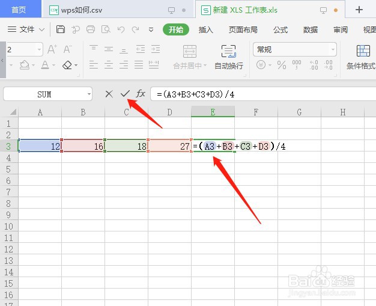
Task: Open the name box SUM dropdown
Action: pos(89,94)
